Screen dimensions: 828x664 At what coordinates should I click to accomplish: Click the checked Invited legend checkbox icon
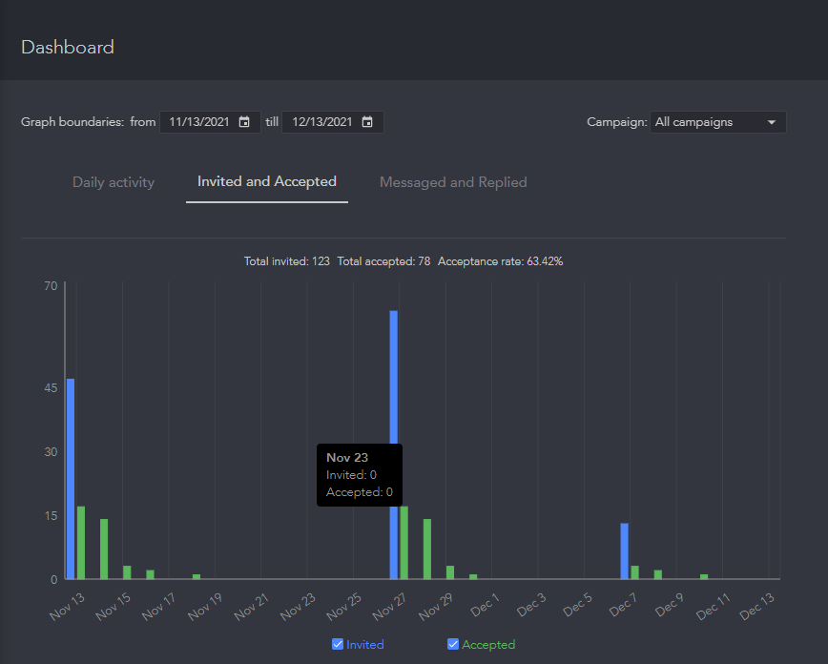337,644
